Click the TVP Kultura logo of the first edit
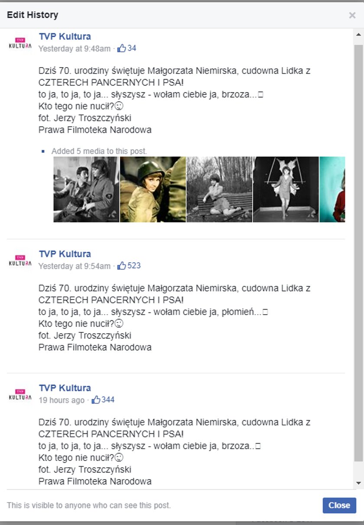This screenshot has height=525, width=364. tap(20, 43)
